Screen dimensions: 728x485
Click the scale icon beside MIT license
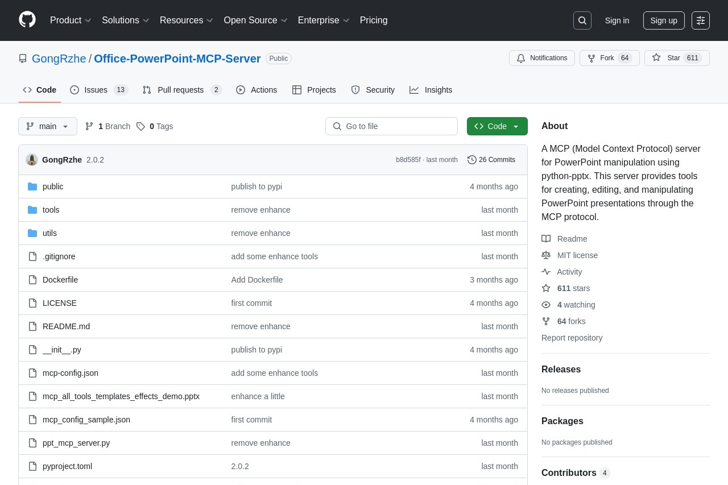(546, 255)
